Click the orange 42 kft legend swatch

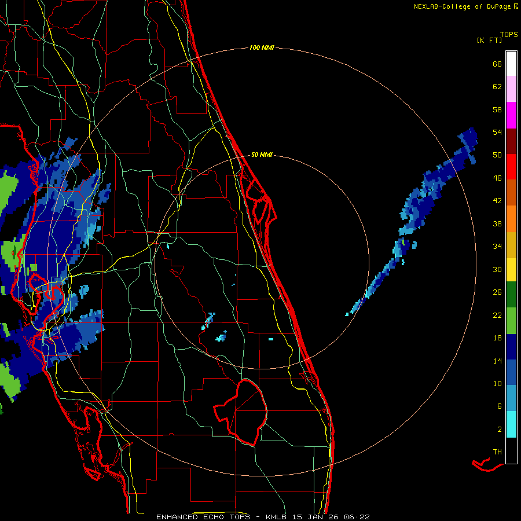pos(511,219)
